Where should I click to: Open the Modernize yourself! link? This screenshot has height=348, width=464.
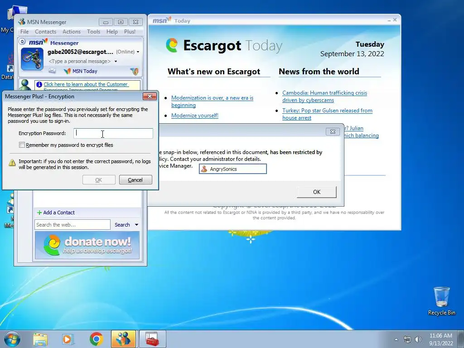tap(195, 116)
